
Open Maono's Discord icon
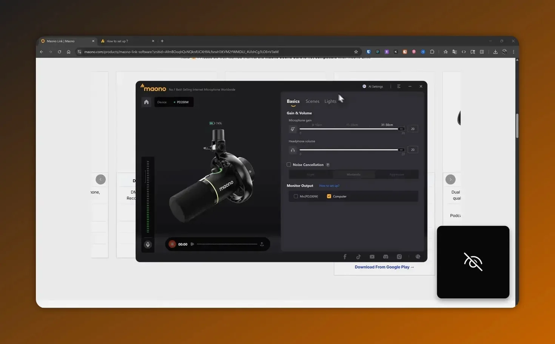point(385,257)
